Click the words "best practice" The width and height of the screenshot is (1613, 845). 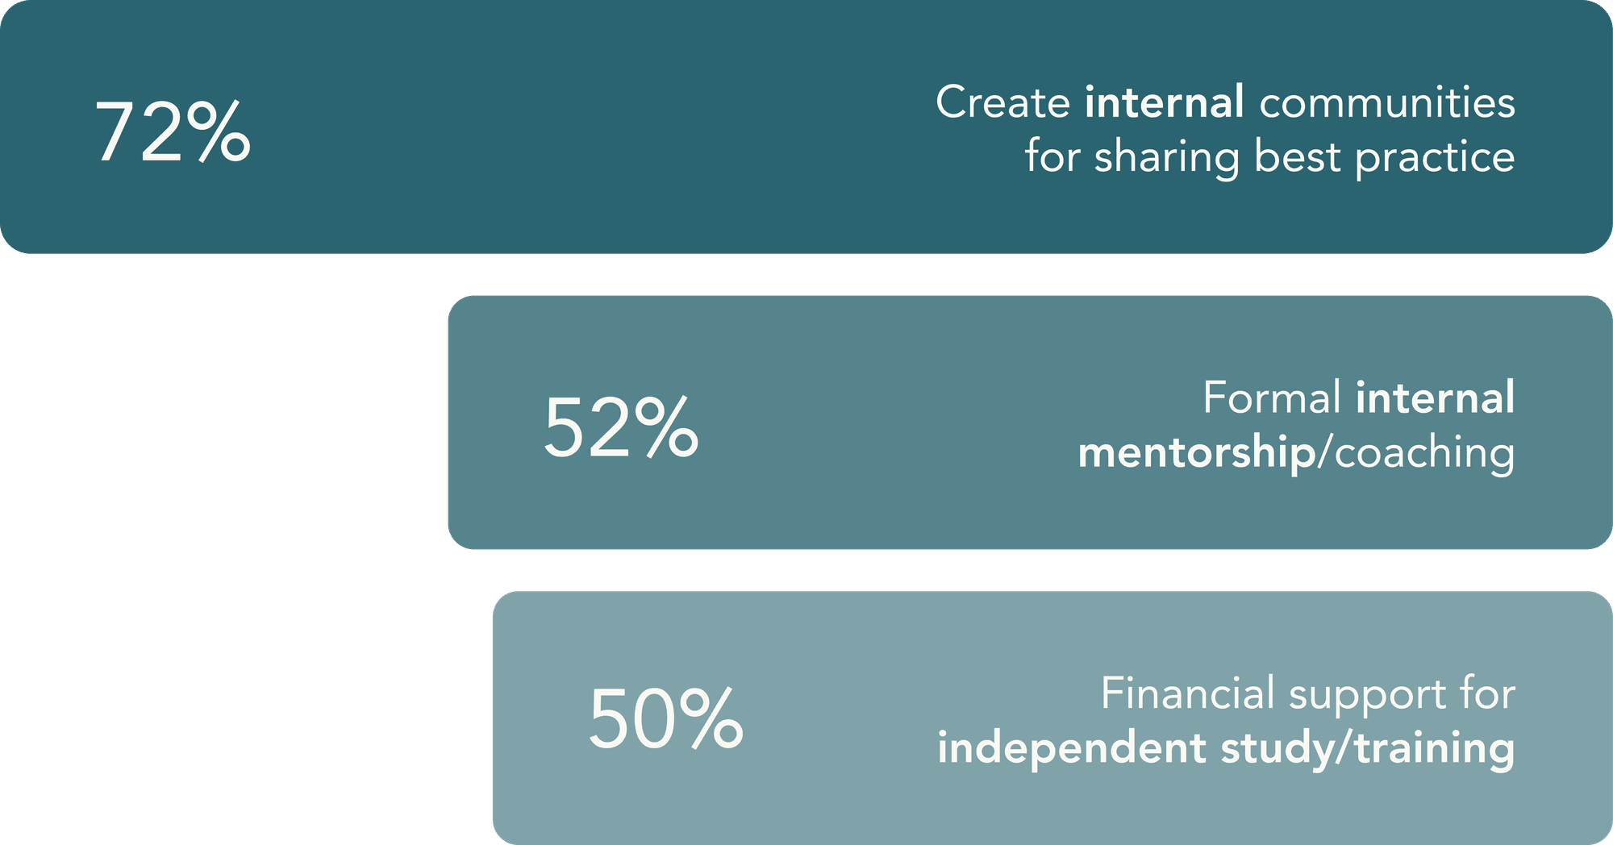[x=1385, y=158]
